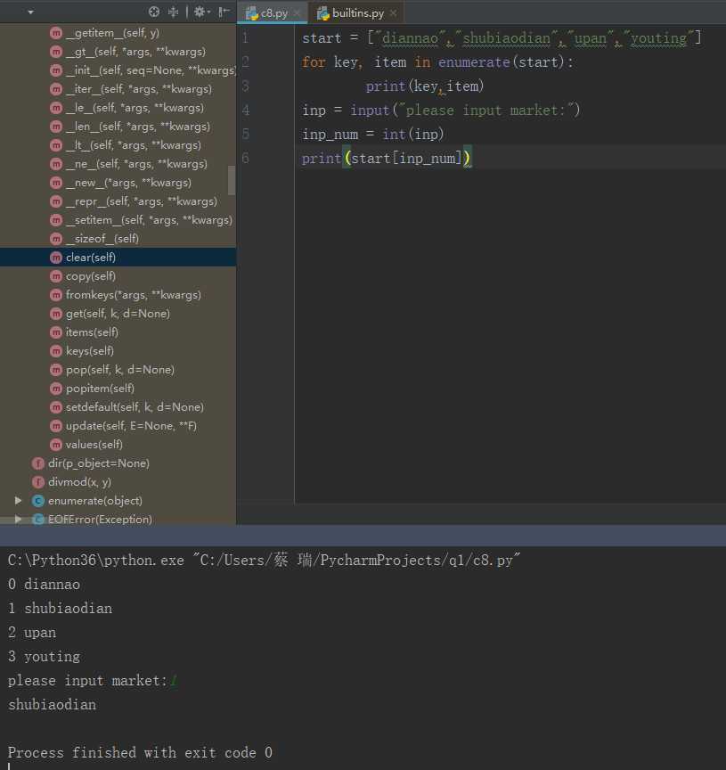Click the method icon next to popitem(self)
The image size is (726, 770).
click(x=56, y=389)
